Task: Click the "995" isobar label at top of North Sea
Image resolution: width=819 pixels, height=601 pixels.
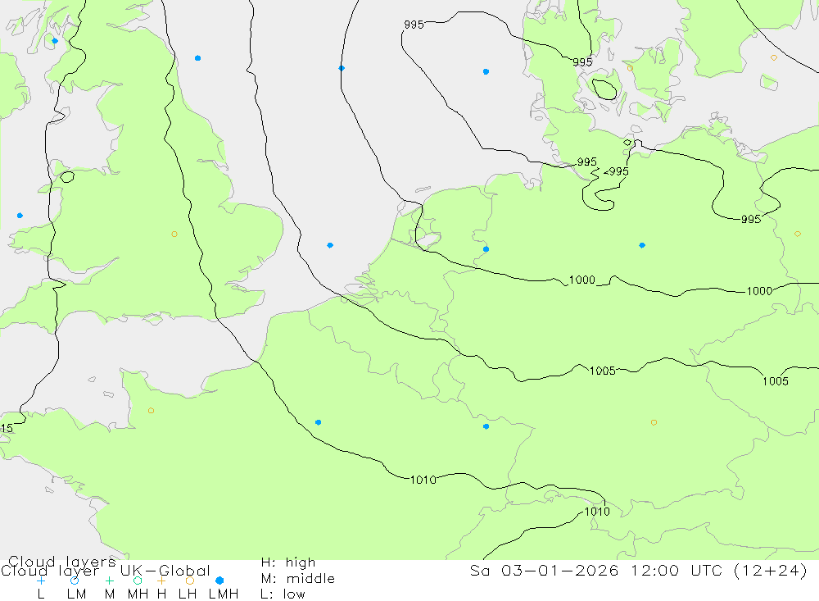Action: pos(414,25)
